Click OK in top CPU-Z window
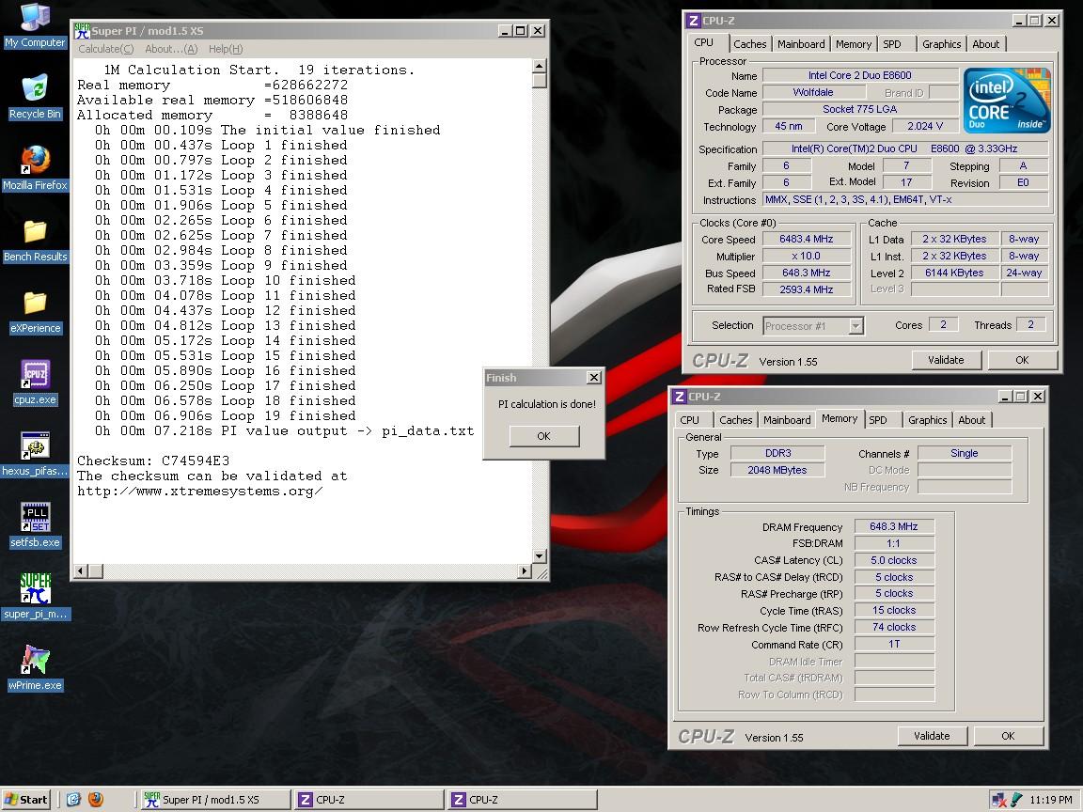 tap(1022, 360)
